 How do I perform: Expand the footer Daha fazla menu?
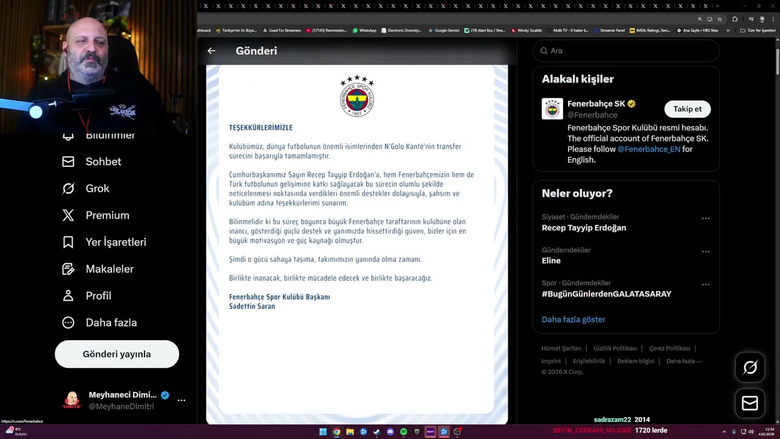tap(684, 362)
